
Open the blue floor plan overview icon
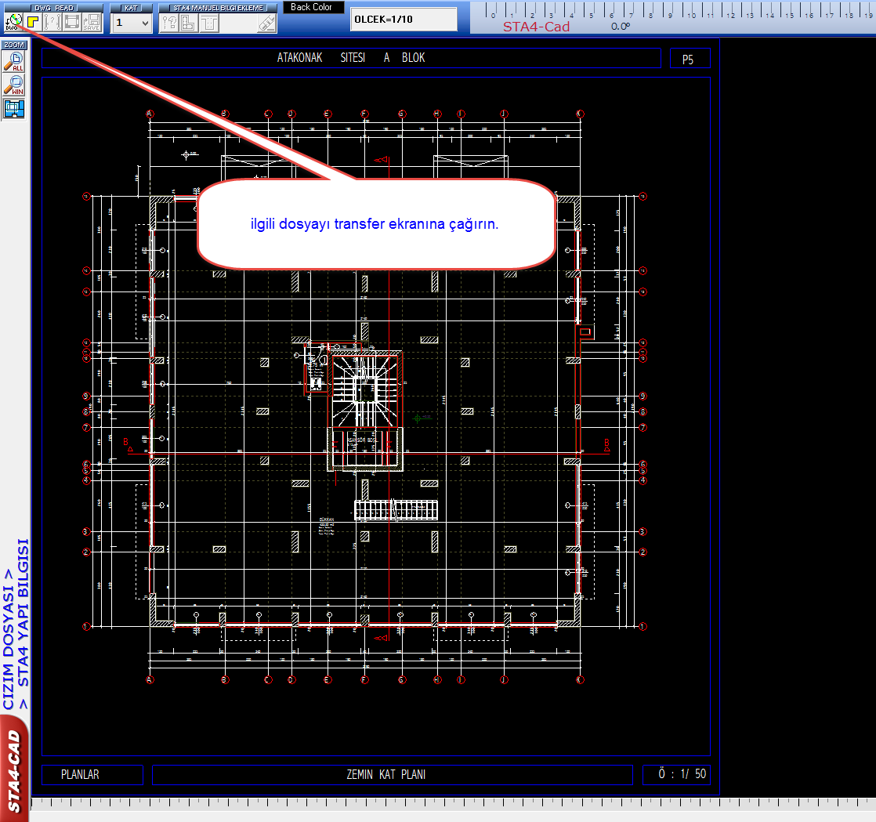pyautogui.click(x=15, y=108)
